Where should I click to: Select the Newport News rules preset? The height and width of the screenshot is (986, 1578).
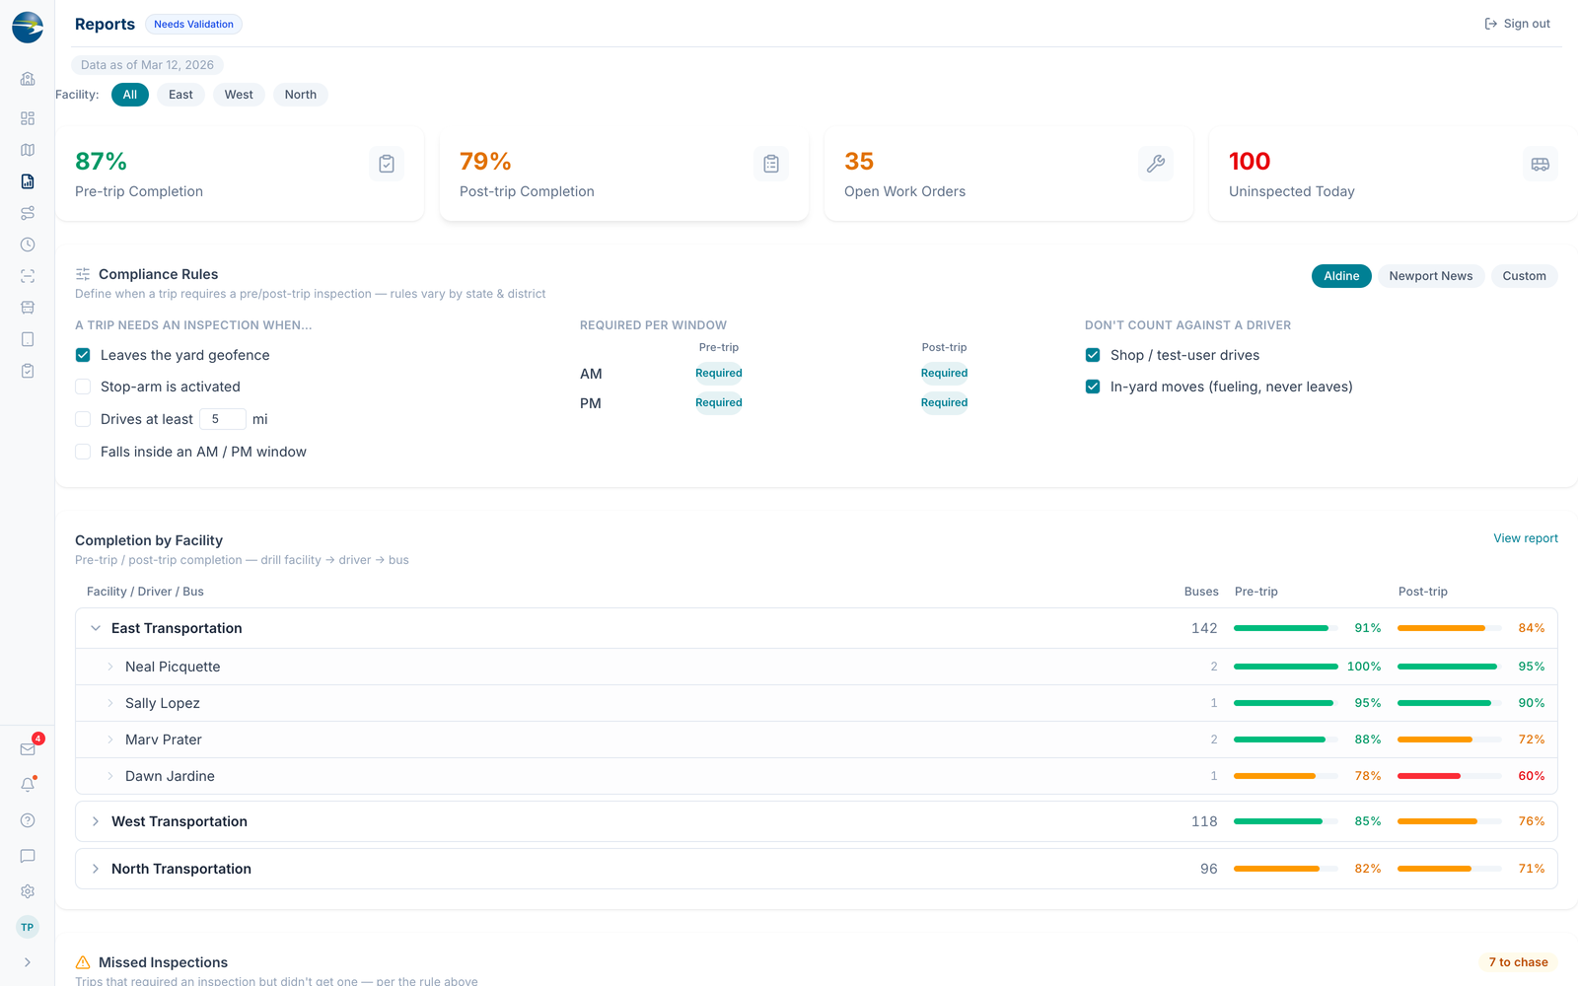click(1431, 276)
